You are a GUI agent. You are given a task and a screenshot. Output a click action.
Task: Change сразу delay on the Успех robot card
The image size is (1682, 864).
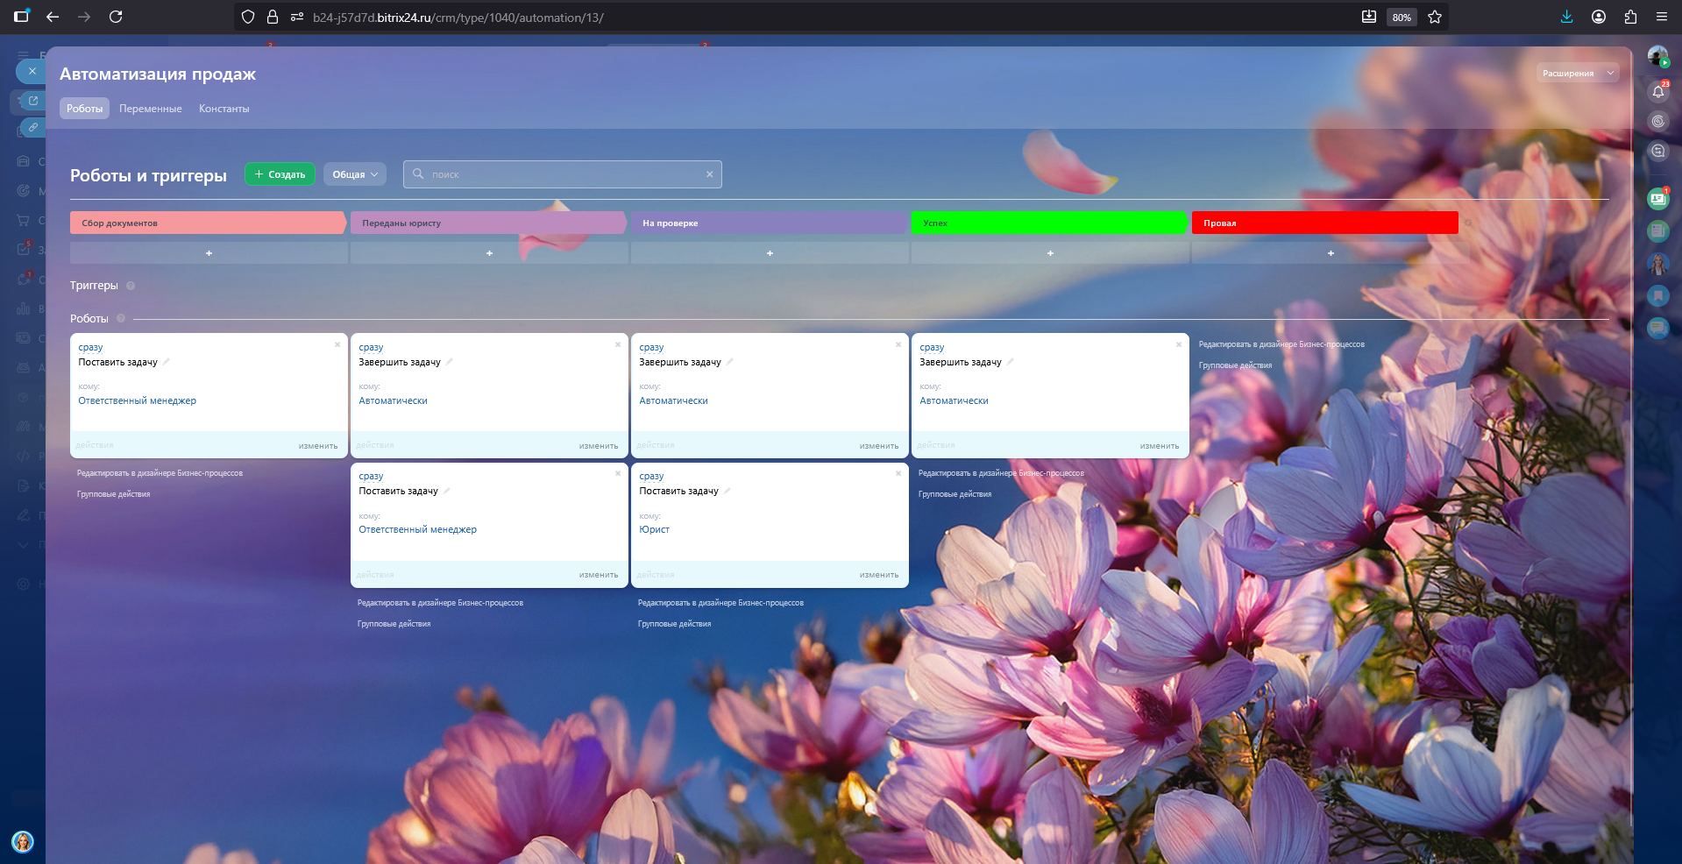click(932, 348)
